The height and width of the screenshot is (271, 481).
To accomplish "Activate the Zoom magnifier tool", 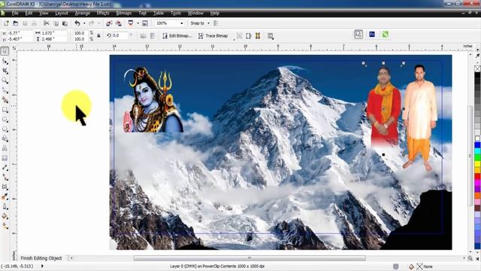I will [5, 81].
